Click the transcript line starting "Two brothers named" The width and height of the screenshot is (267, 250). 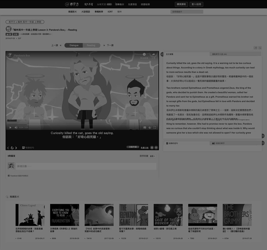tap(209, 88)
